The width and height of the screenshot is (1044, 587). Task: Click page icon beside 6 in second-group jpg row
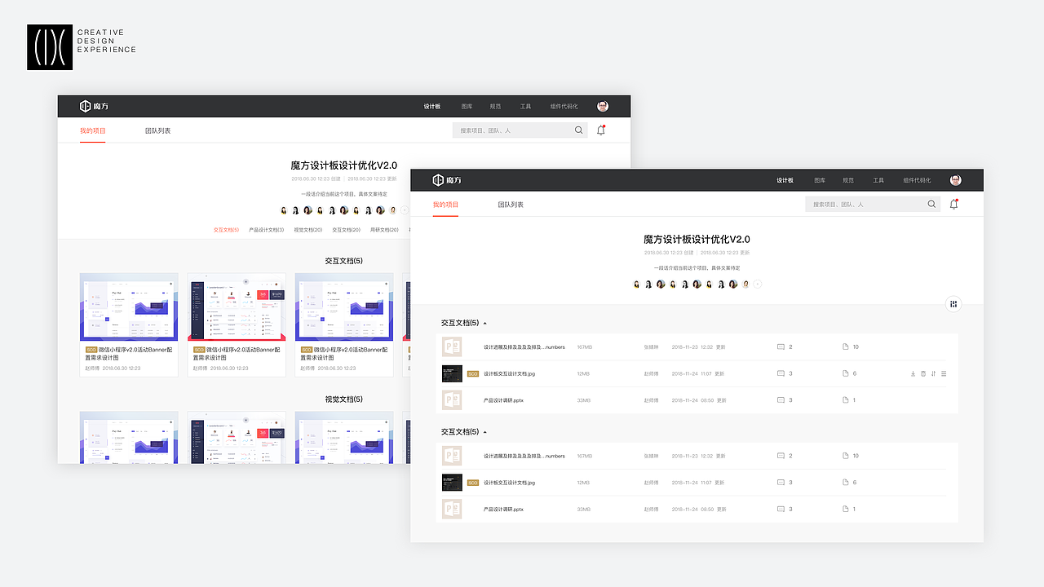pos(846,483)
